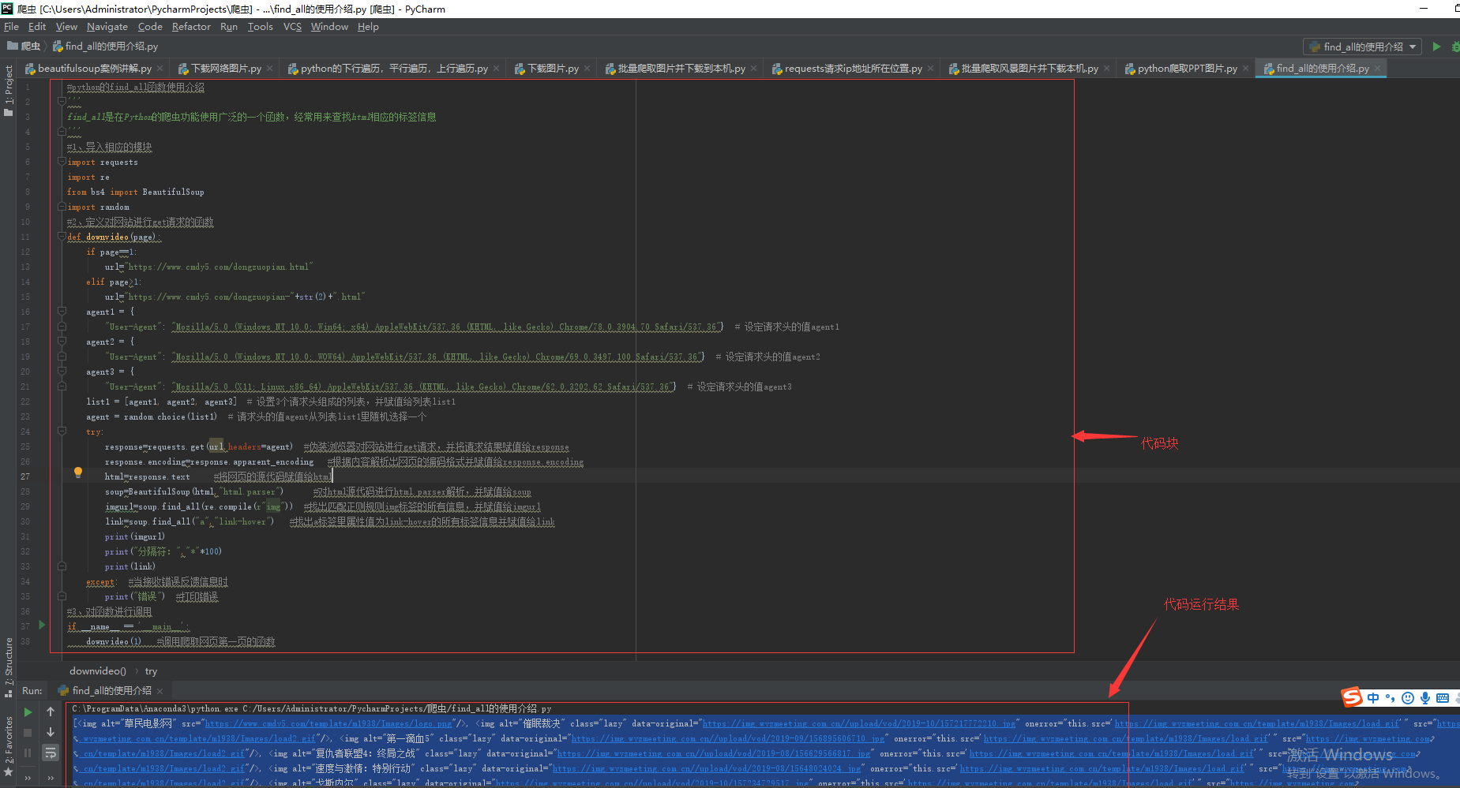Image resolution: width=1460 pixels, height=788 pixels.
Task: Collapse the try block fold marker
Action: (x=62, y=431)
